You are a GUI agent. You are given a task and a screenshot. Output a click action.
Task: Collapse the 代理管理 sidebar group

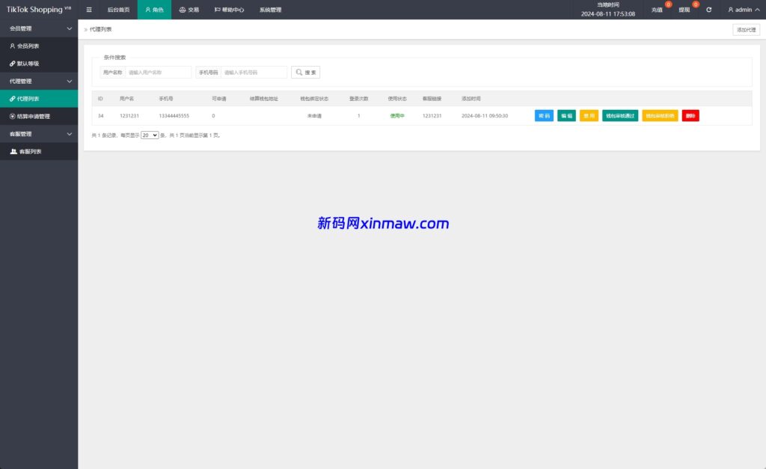pyautogui.click(x=39, y=81)
